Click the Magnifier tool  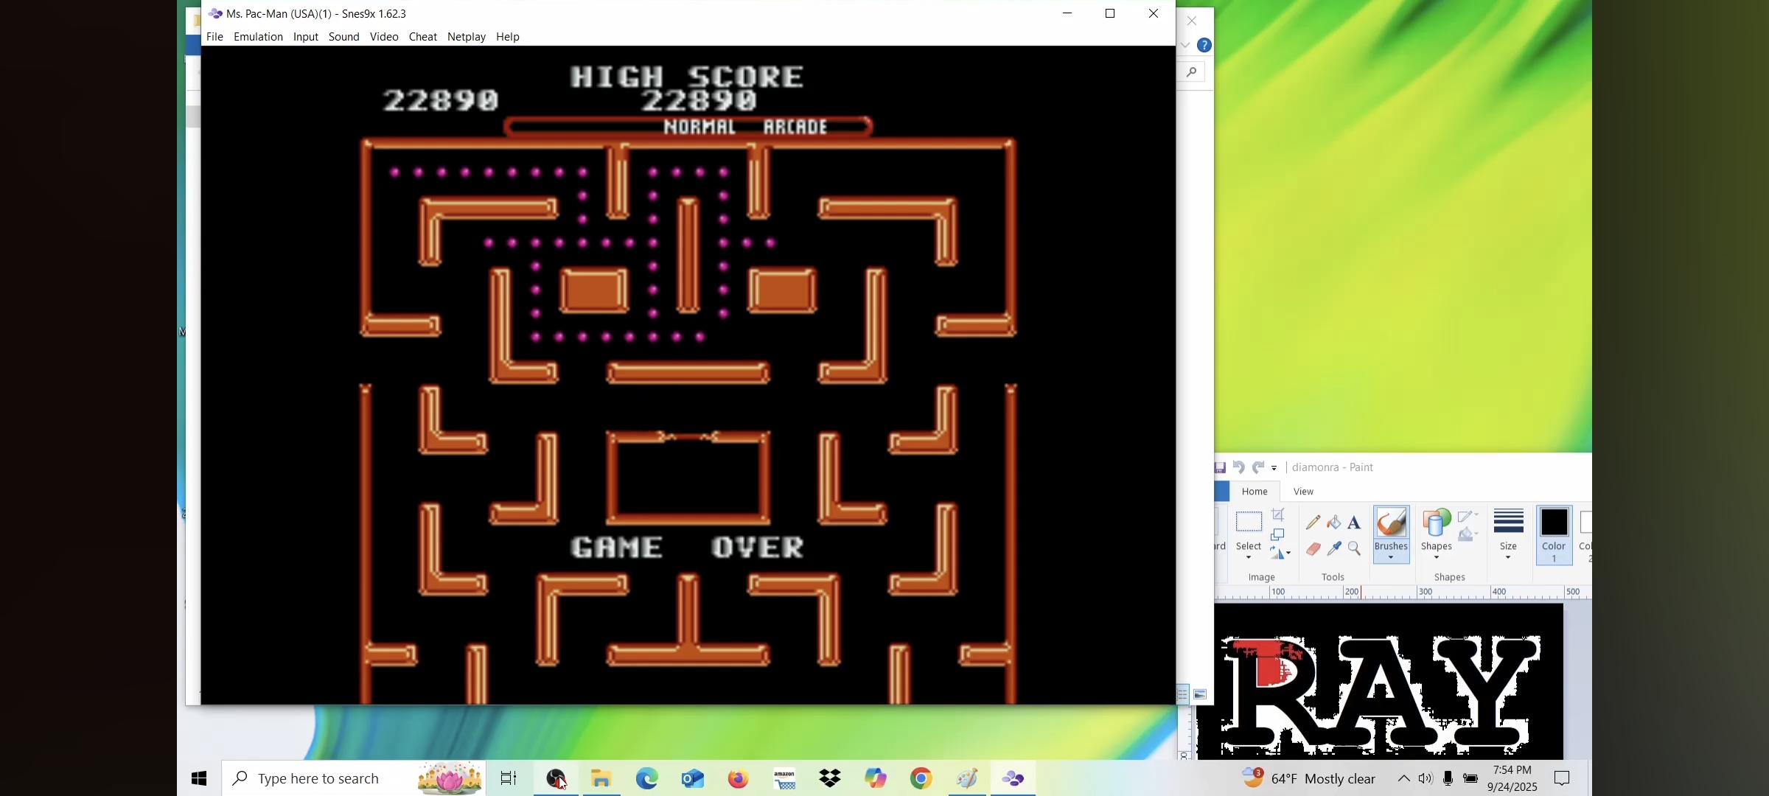1354,548
